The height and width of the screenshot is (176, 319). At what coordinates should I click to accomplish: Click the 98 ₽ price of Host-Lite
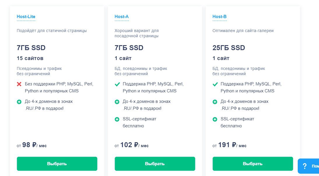(x=29, y=145)
